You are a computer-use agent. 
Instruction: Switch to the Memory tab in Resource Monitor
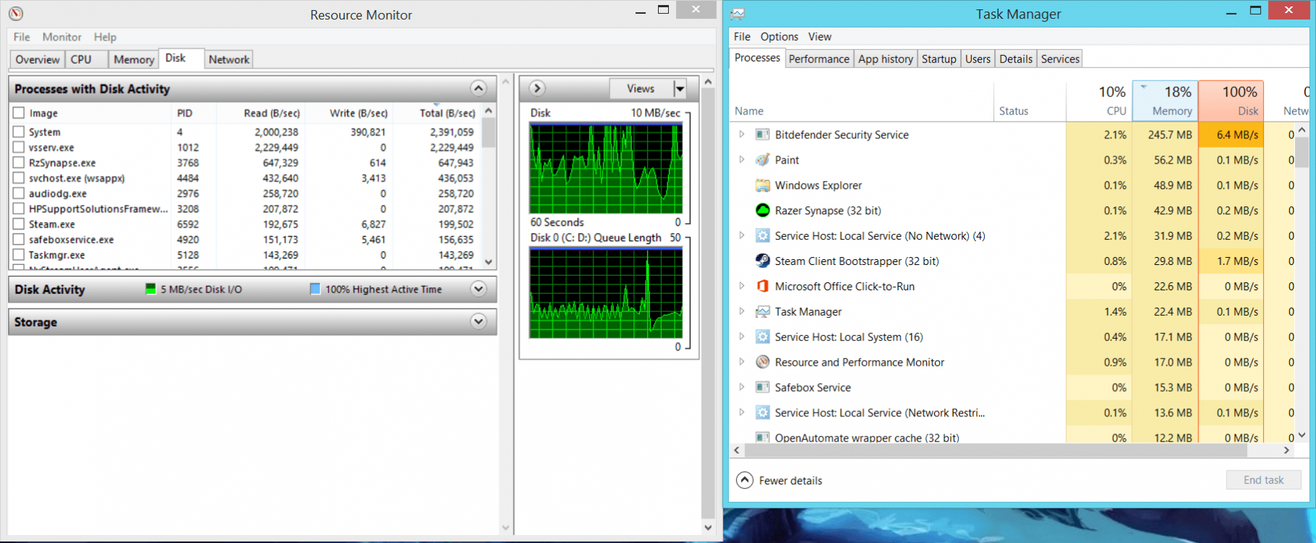pyautogui.click(x=133, y=59)
